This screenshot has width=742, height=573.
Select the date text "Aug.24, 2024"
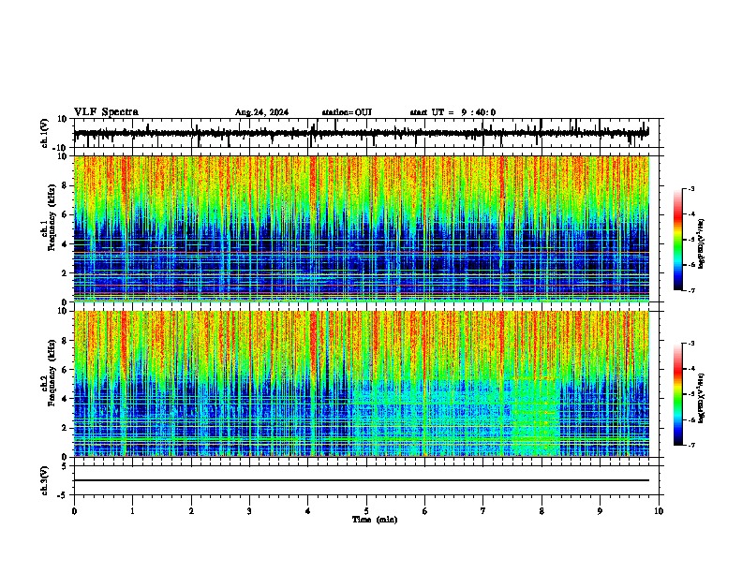[x=261, y=112]
